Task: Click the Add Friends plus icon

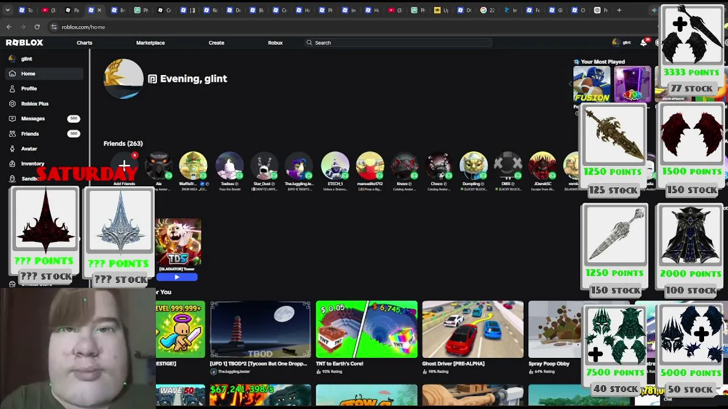Action: click(x=124, y=165)
